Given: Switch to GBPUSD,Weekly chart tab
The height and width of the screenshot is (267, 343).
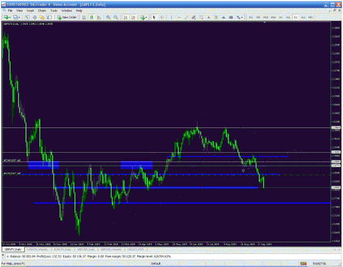Looking at the screenshot, I should (111, 249).
